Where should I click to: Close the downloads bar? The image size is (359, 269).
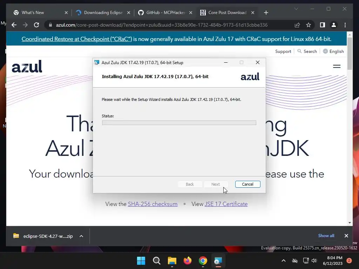[x=346, y=236]
